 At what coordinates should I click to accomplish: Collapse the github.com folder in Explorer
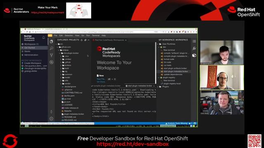point(66,47)
